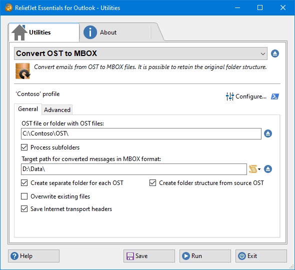
Task: Open the path macros script icon
Action: (x=254, y=169)
